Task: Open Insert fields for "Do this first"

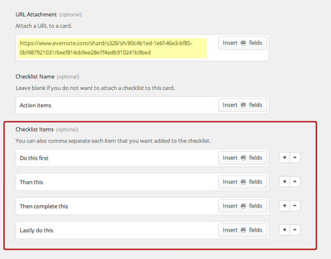Action: pyautogui.click(x=243, y=158)
